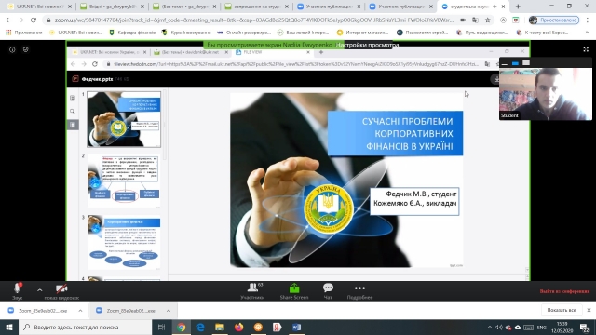
Task: Mute the microphone in Zoom
Action: click(17, 291)
